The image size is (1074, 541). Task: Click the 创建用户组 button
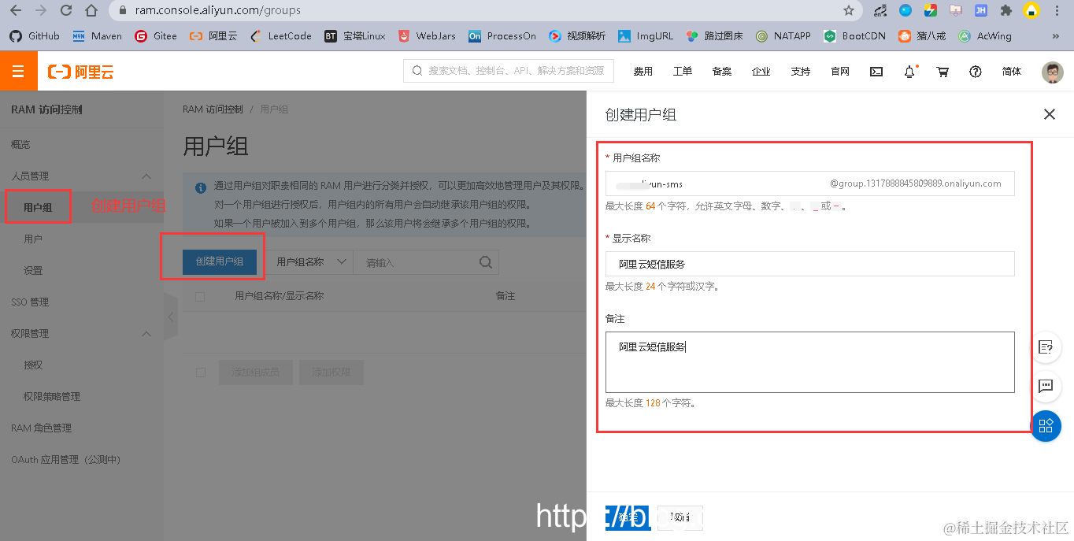(220, 262)
